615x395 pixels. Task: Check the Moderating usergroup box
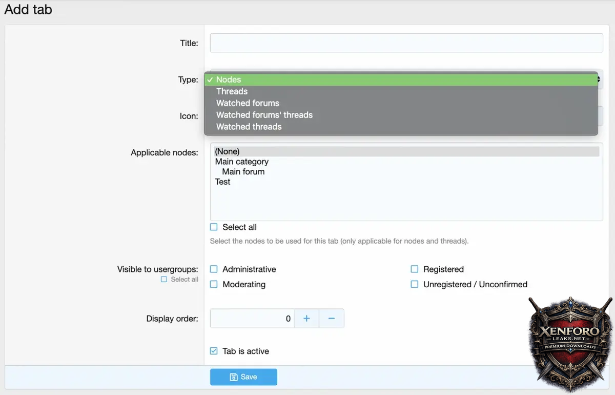[214, 284]
